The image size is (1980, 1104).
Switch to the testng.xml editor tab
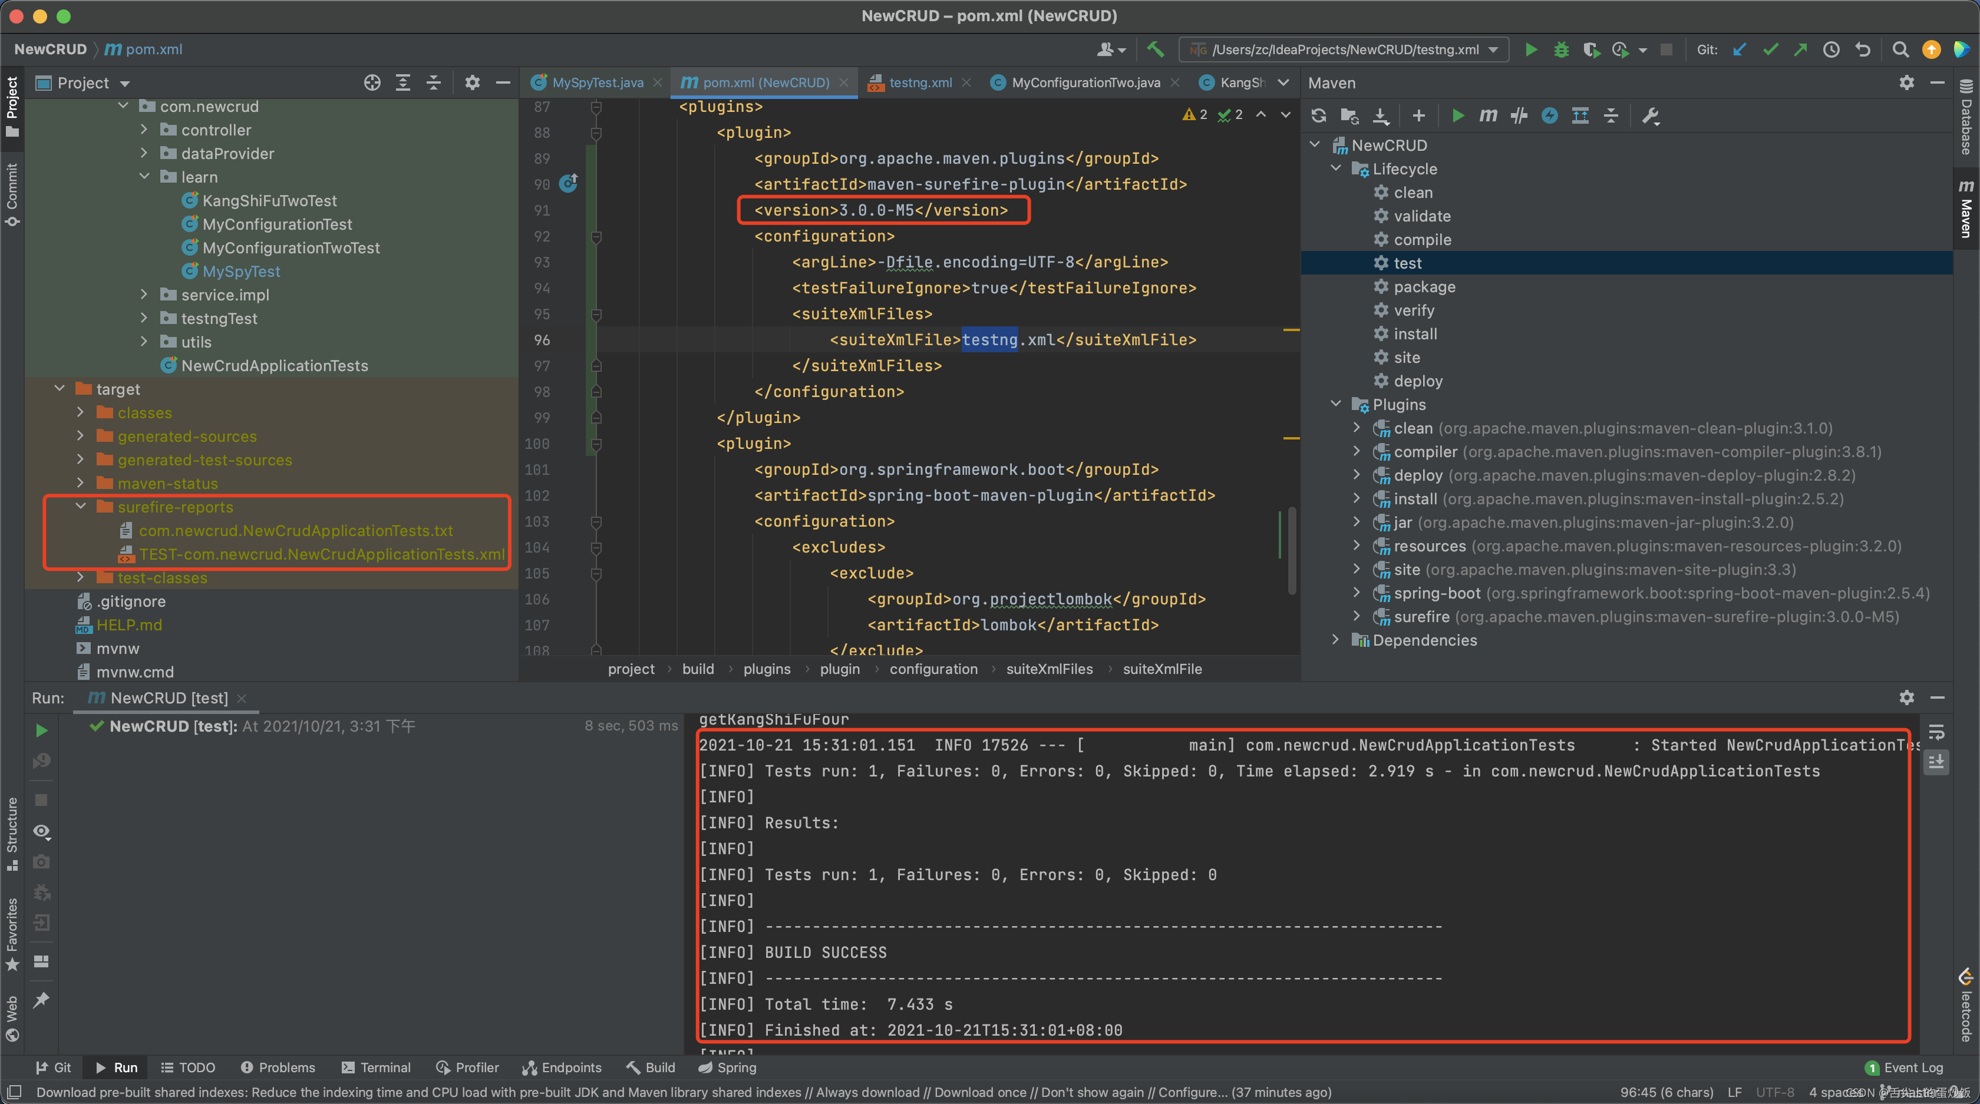[919, 83]
